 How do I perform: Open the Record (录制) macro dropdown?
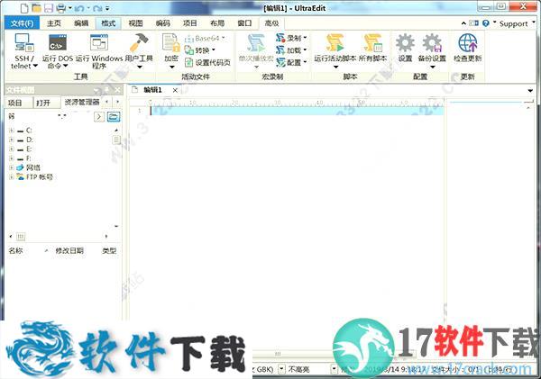pyautogui.click(x=294, y=39)
